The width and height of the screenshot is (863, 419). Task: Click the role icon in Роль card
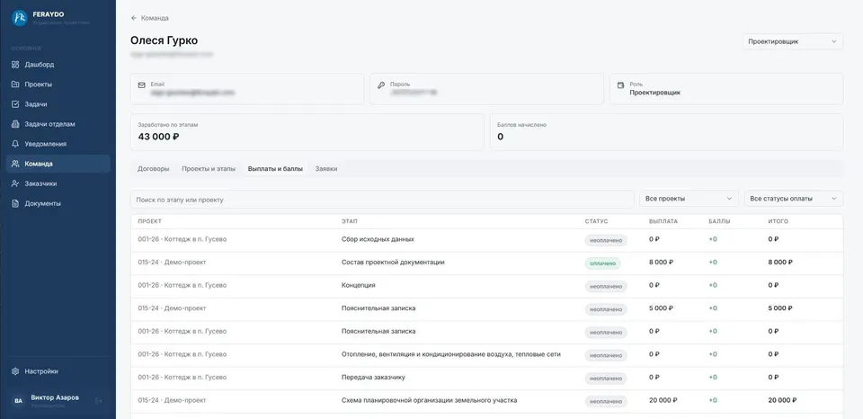click(621, 85)
